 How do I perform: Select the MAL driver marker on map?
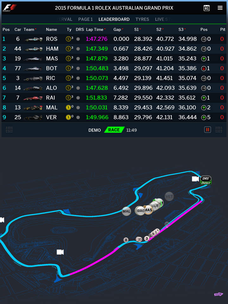pyautogui.click(x=126, y=211)
